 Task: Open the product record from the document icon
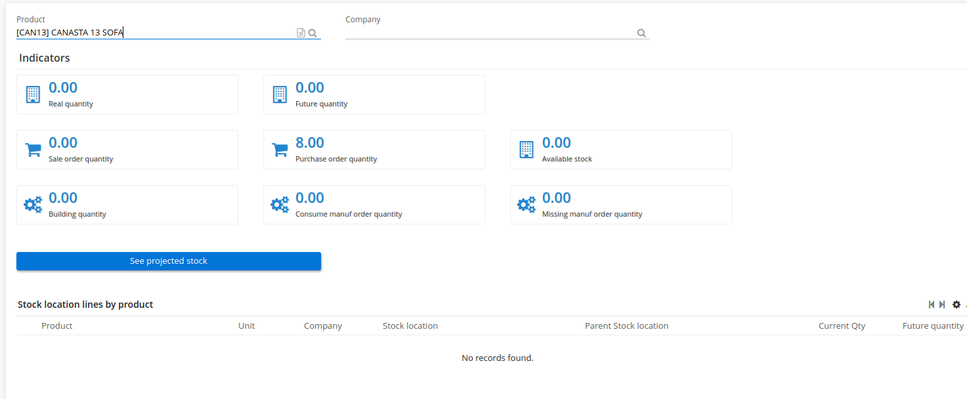click(x=301, y=33)
